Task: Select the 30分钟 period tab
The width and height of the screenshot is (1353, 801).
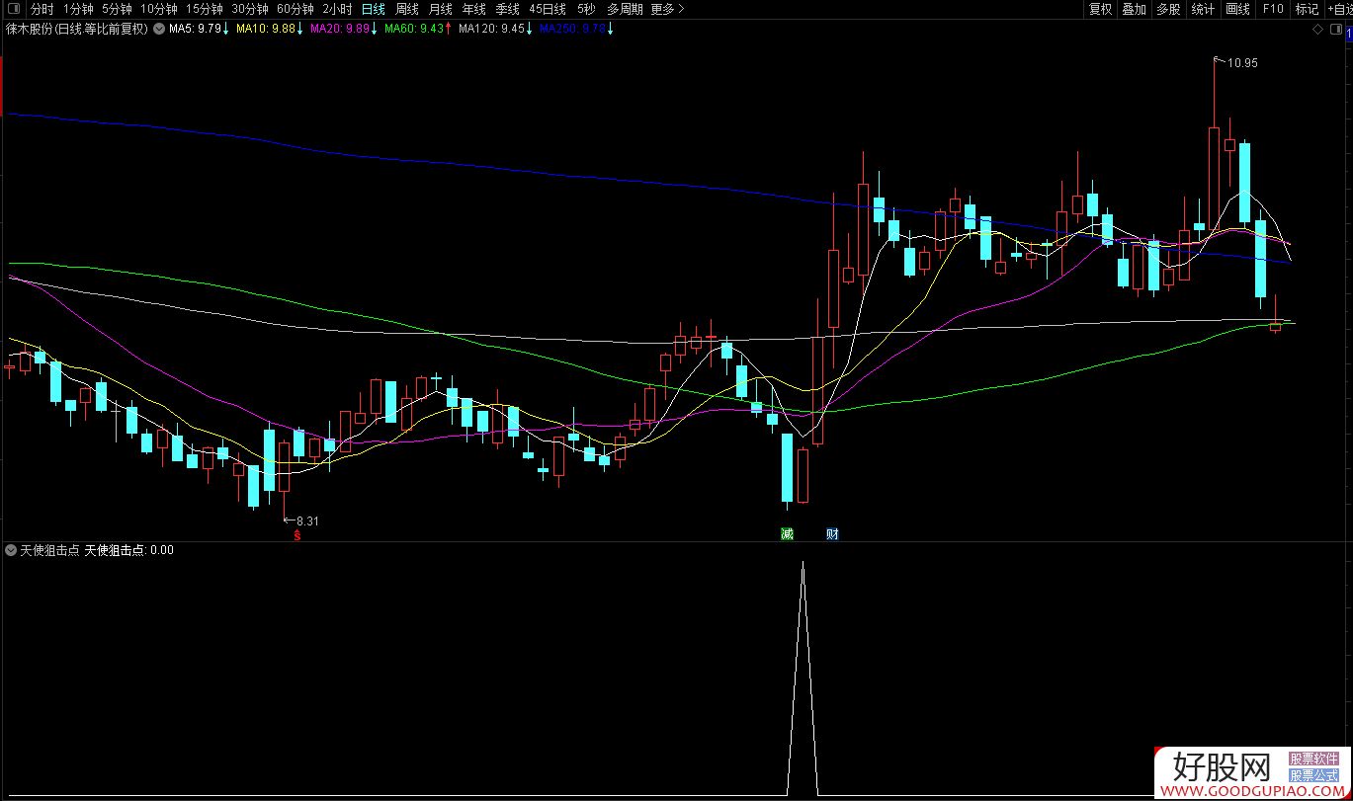Action: 250,9
